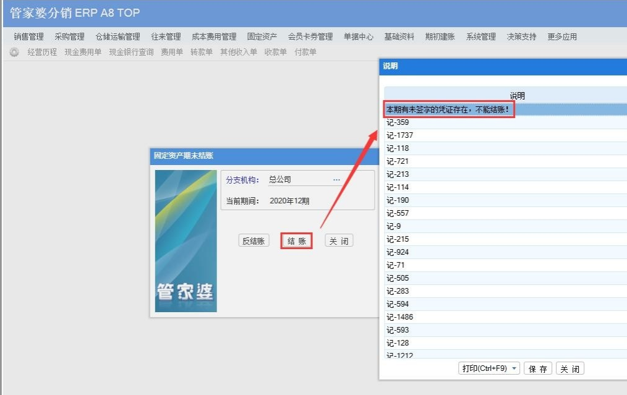The image size is (627, 395).
Task: Click the 说明 column header
Action: pyautogui.click(x=505, y=96)
